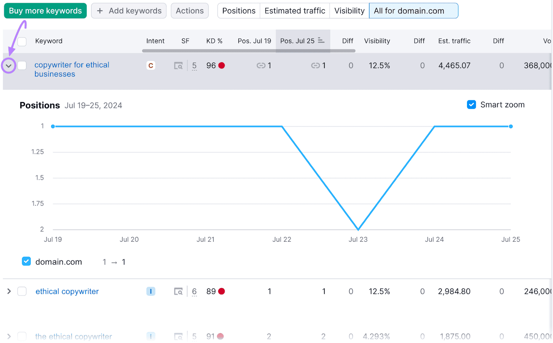
Task: Click link icon beside Jul 19 position
Action: tap(261, 66)
